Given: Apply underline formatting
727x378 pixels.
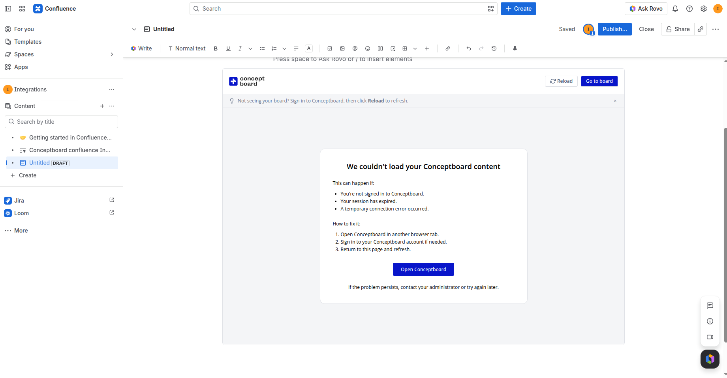Looking at the screenshot, I should [x=228, y=48].
